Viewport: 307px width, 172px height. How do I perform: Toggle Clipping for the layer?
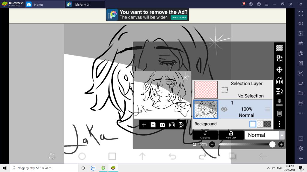(x=205, y=135)
